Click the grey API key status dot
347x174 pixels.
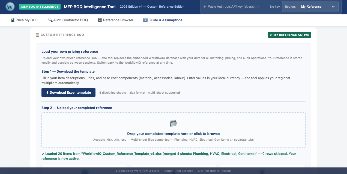[x=205, y=7]
